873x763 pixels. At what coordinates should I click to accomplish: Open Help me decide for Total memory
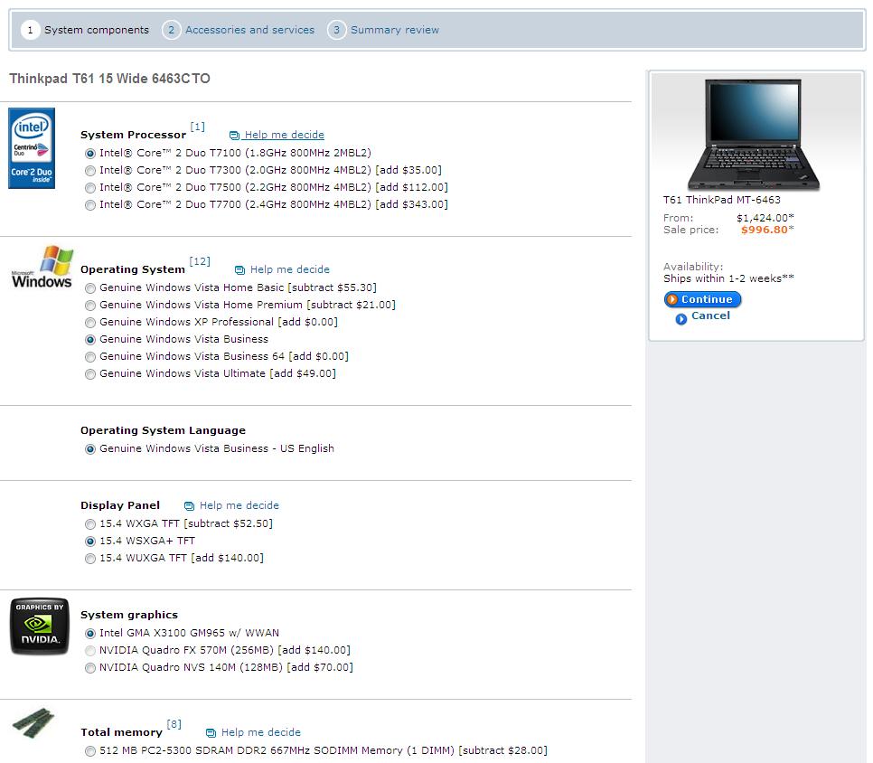[261, 732]
